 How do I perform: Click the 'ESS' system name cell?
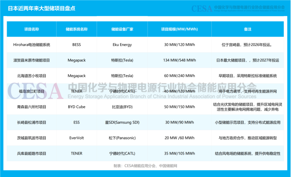[x=76, y=123]
